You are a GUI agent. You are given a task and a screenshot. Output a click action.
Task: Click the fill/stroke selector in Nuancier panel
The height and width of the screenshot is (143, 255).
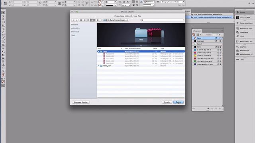coord(194,35)
